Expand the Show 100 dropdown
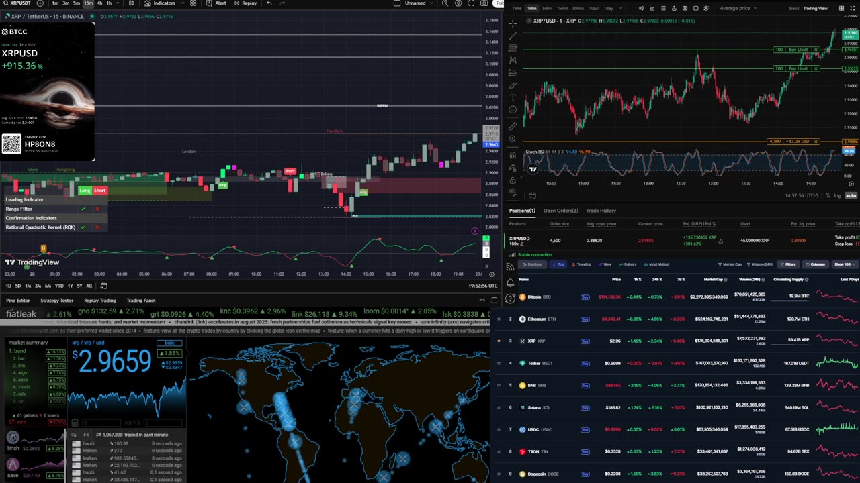This screenshot has width=860, height=483. click(844, 264)
